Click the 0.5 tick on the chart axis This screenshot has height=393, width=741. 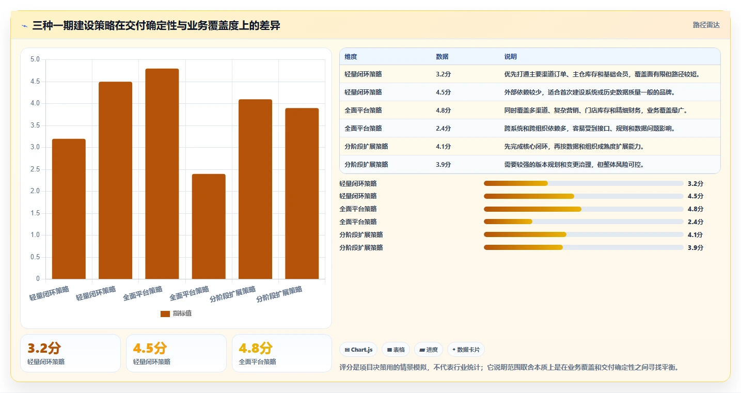pos(35,257)
